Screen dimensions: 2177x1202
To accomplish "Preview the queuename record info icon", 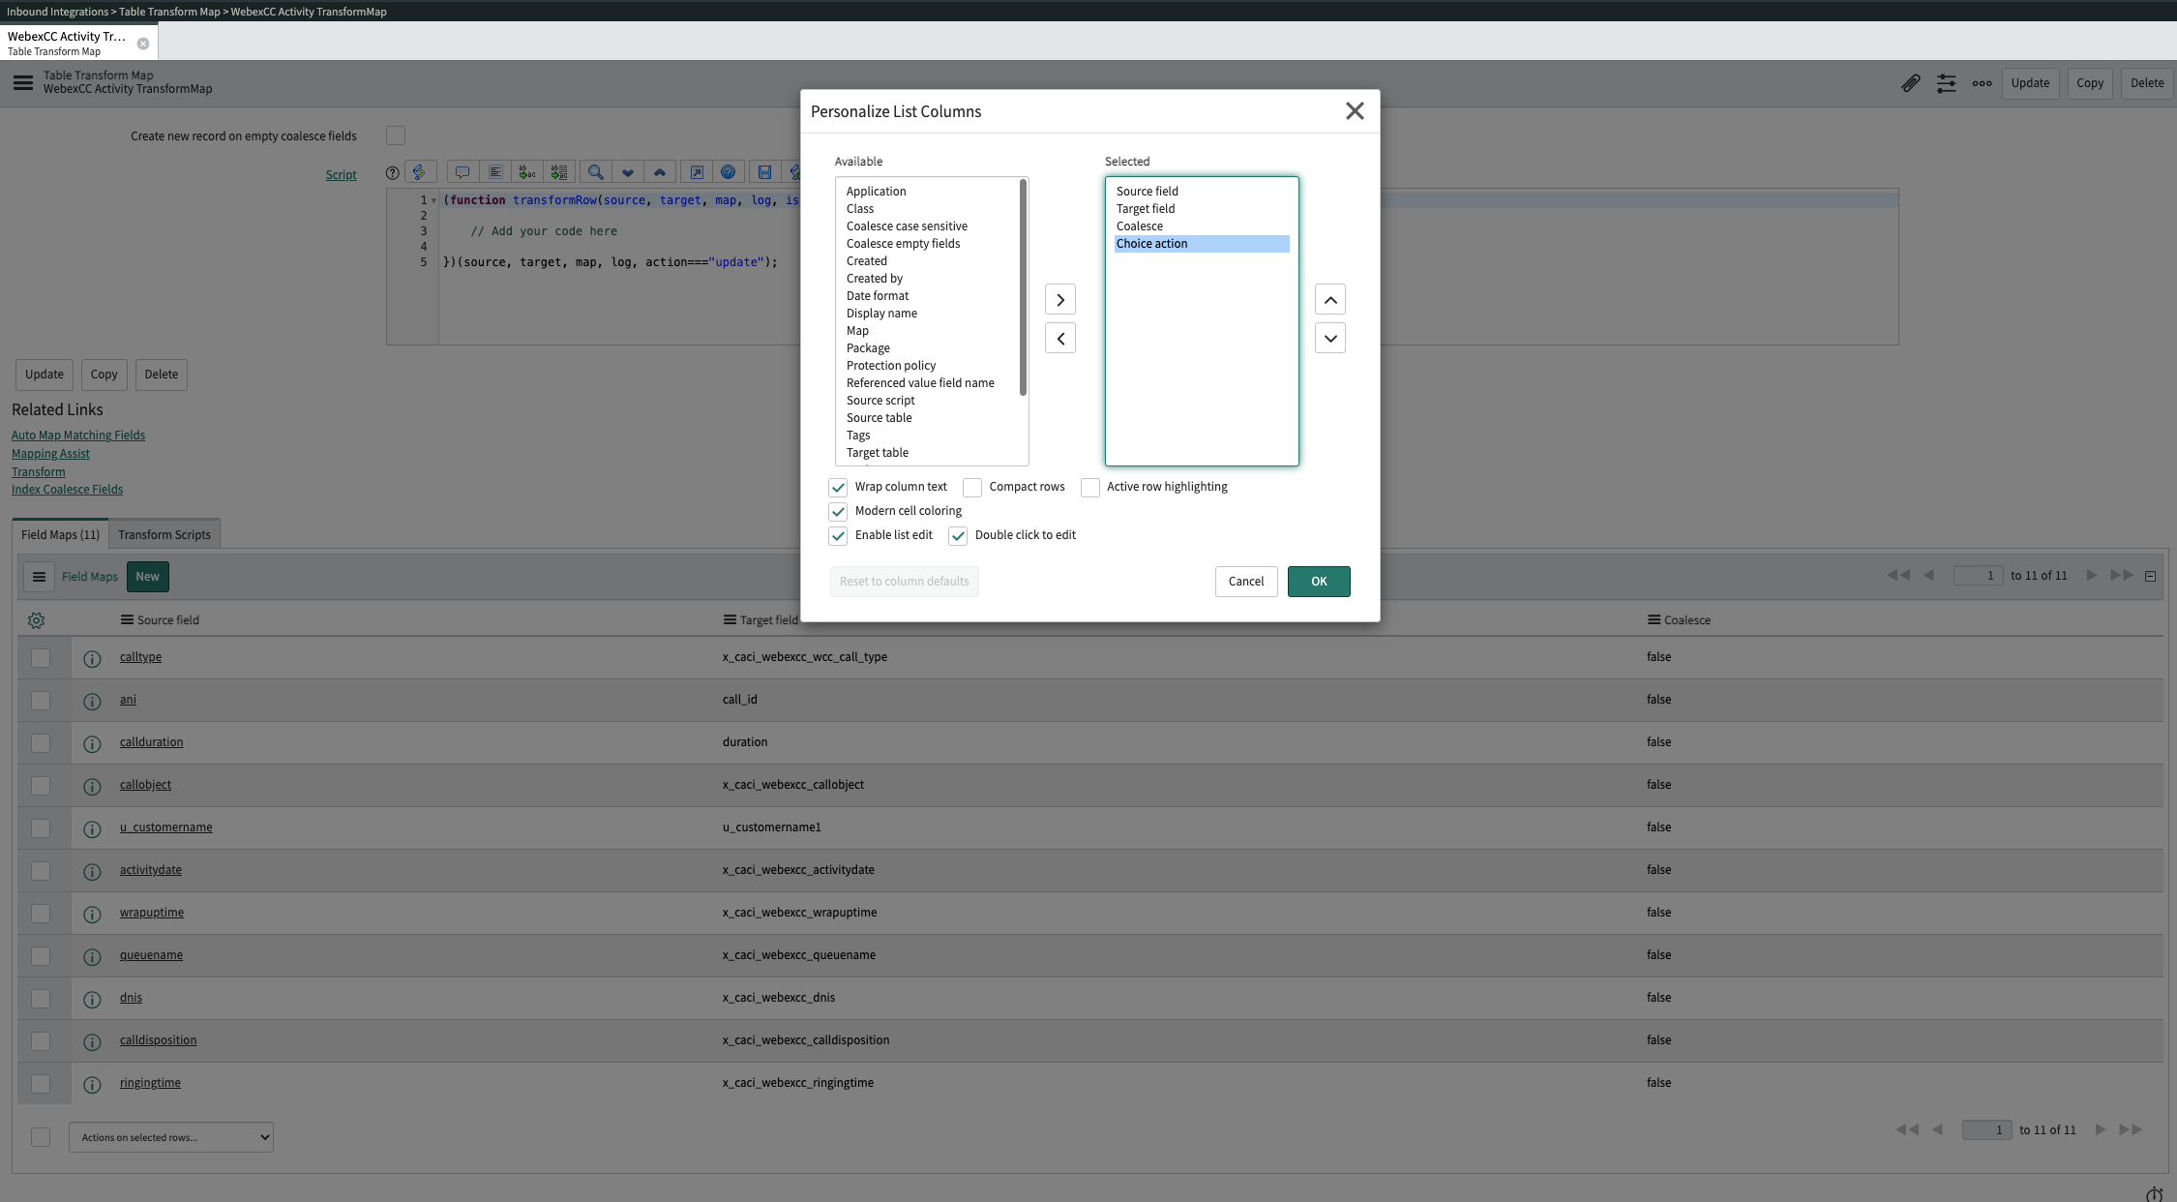I will pyautogui.click(x=92, y=957).
